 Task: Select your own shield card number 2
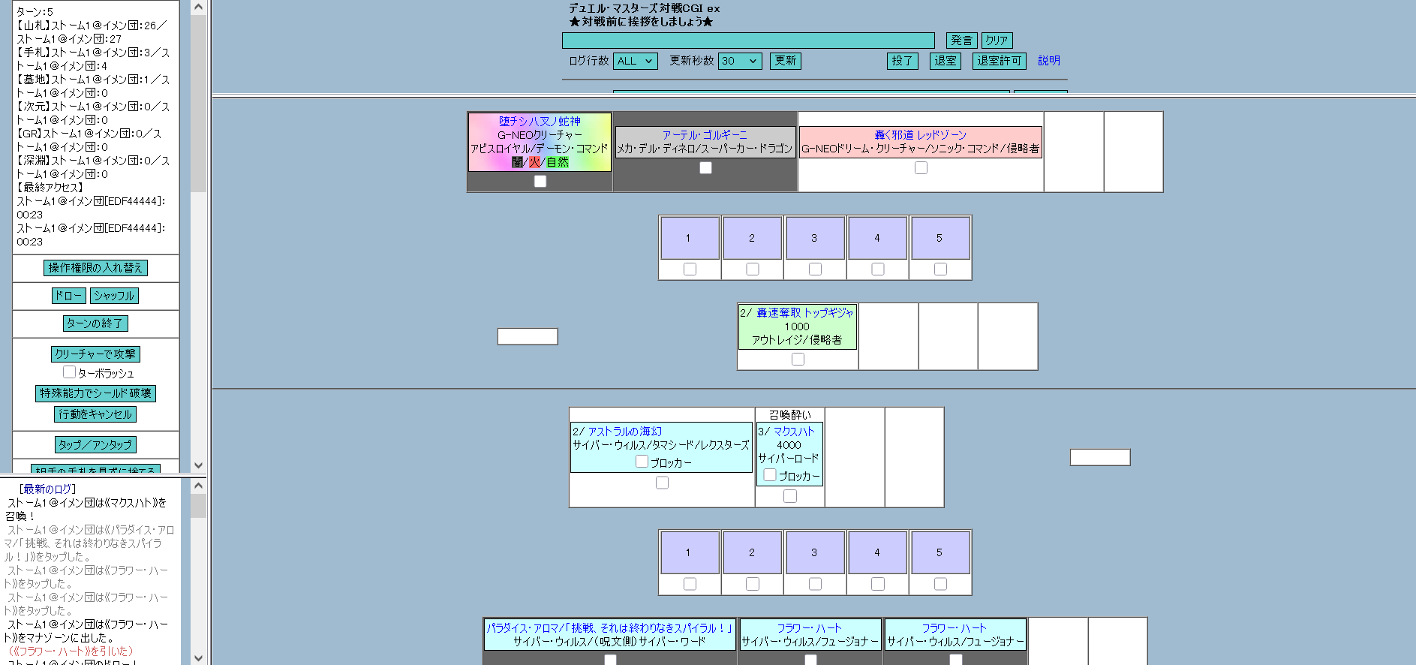click(752, 552)
